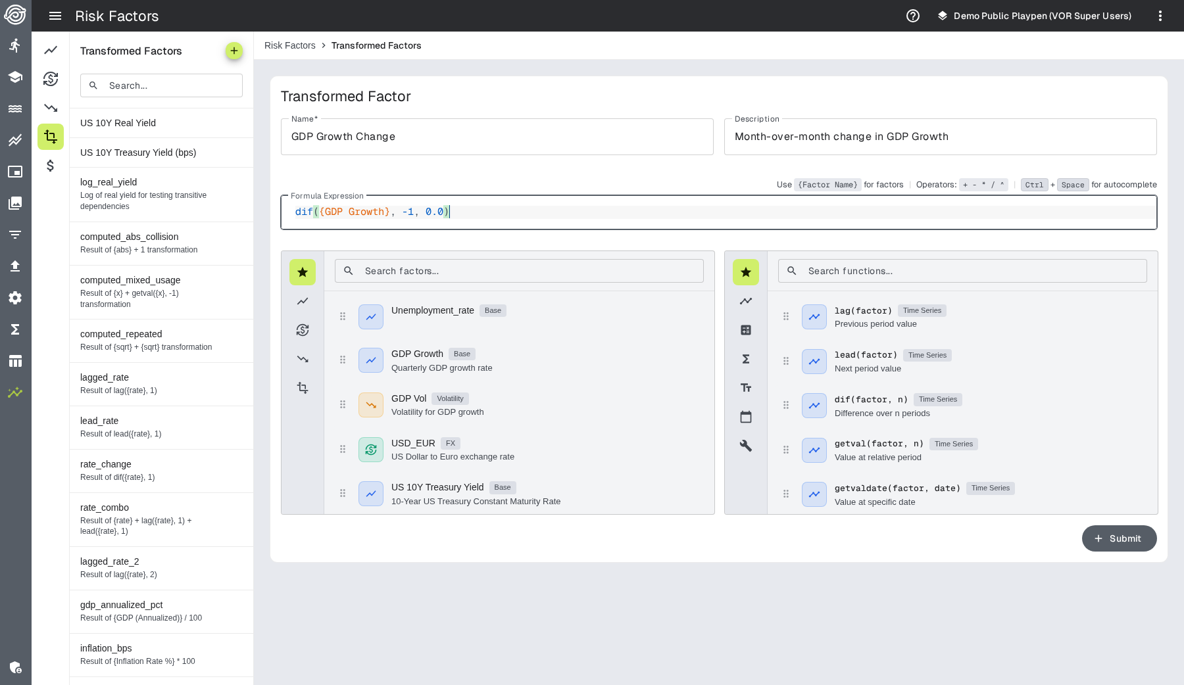Select the text functions icon
The height and width of the screenshot is (685, 1184).
(x=745, y=388)
